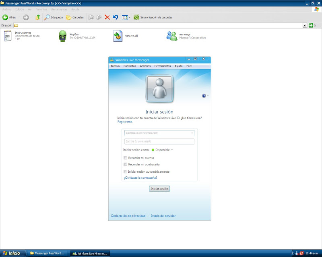Click the Messenger tray icon
This screenshot has height=257, width=322.
(297, 253)
